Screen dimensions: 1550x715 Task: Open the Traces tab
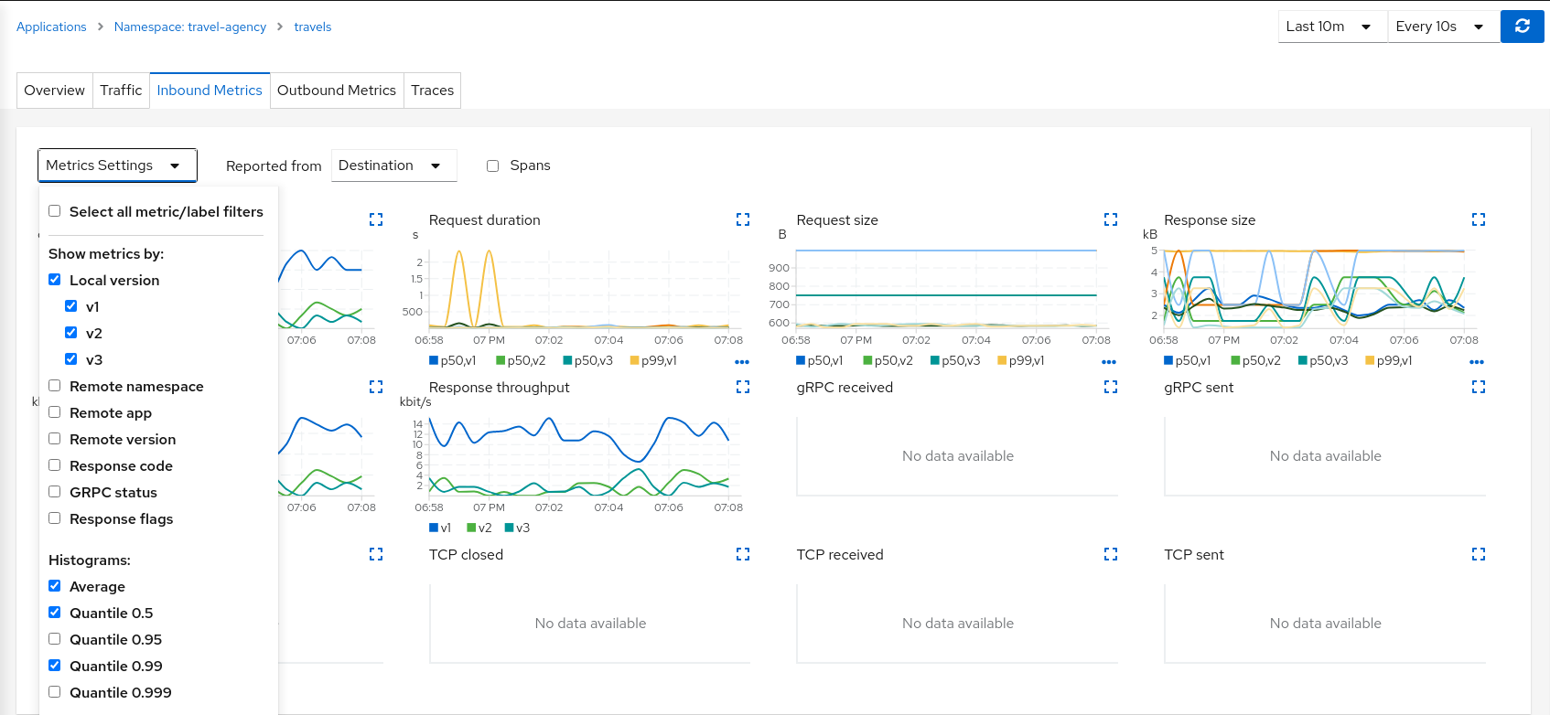point(432,91)
